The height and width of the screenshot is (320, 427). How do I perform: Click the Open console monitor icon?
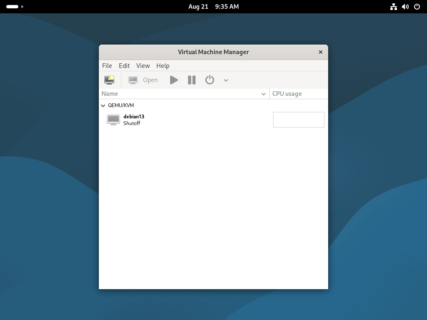tap(133, 80)
